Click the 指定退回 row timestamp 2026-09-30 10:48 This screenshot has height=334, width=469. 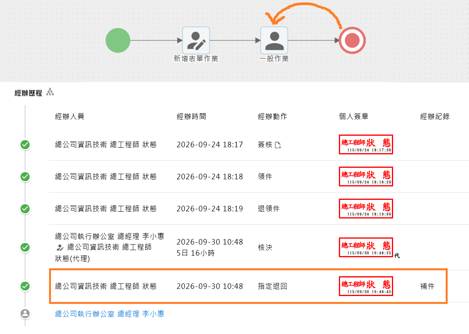pyautogui.click(x=210, y=287)
